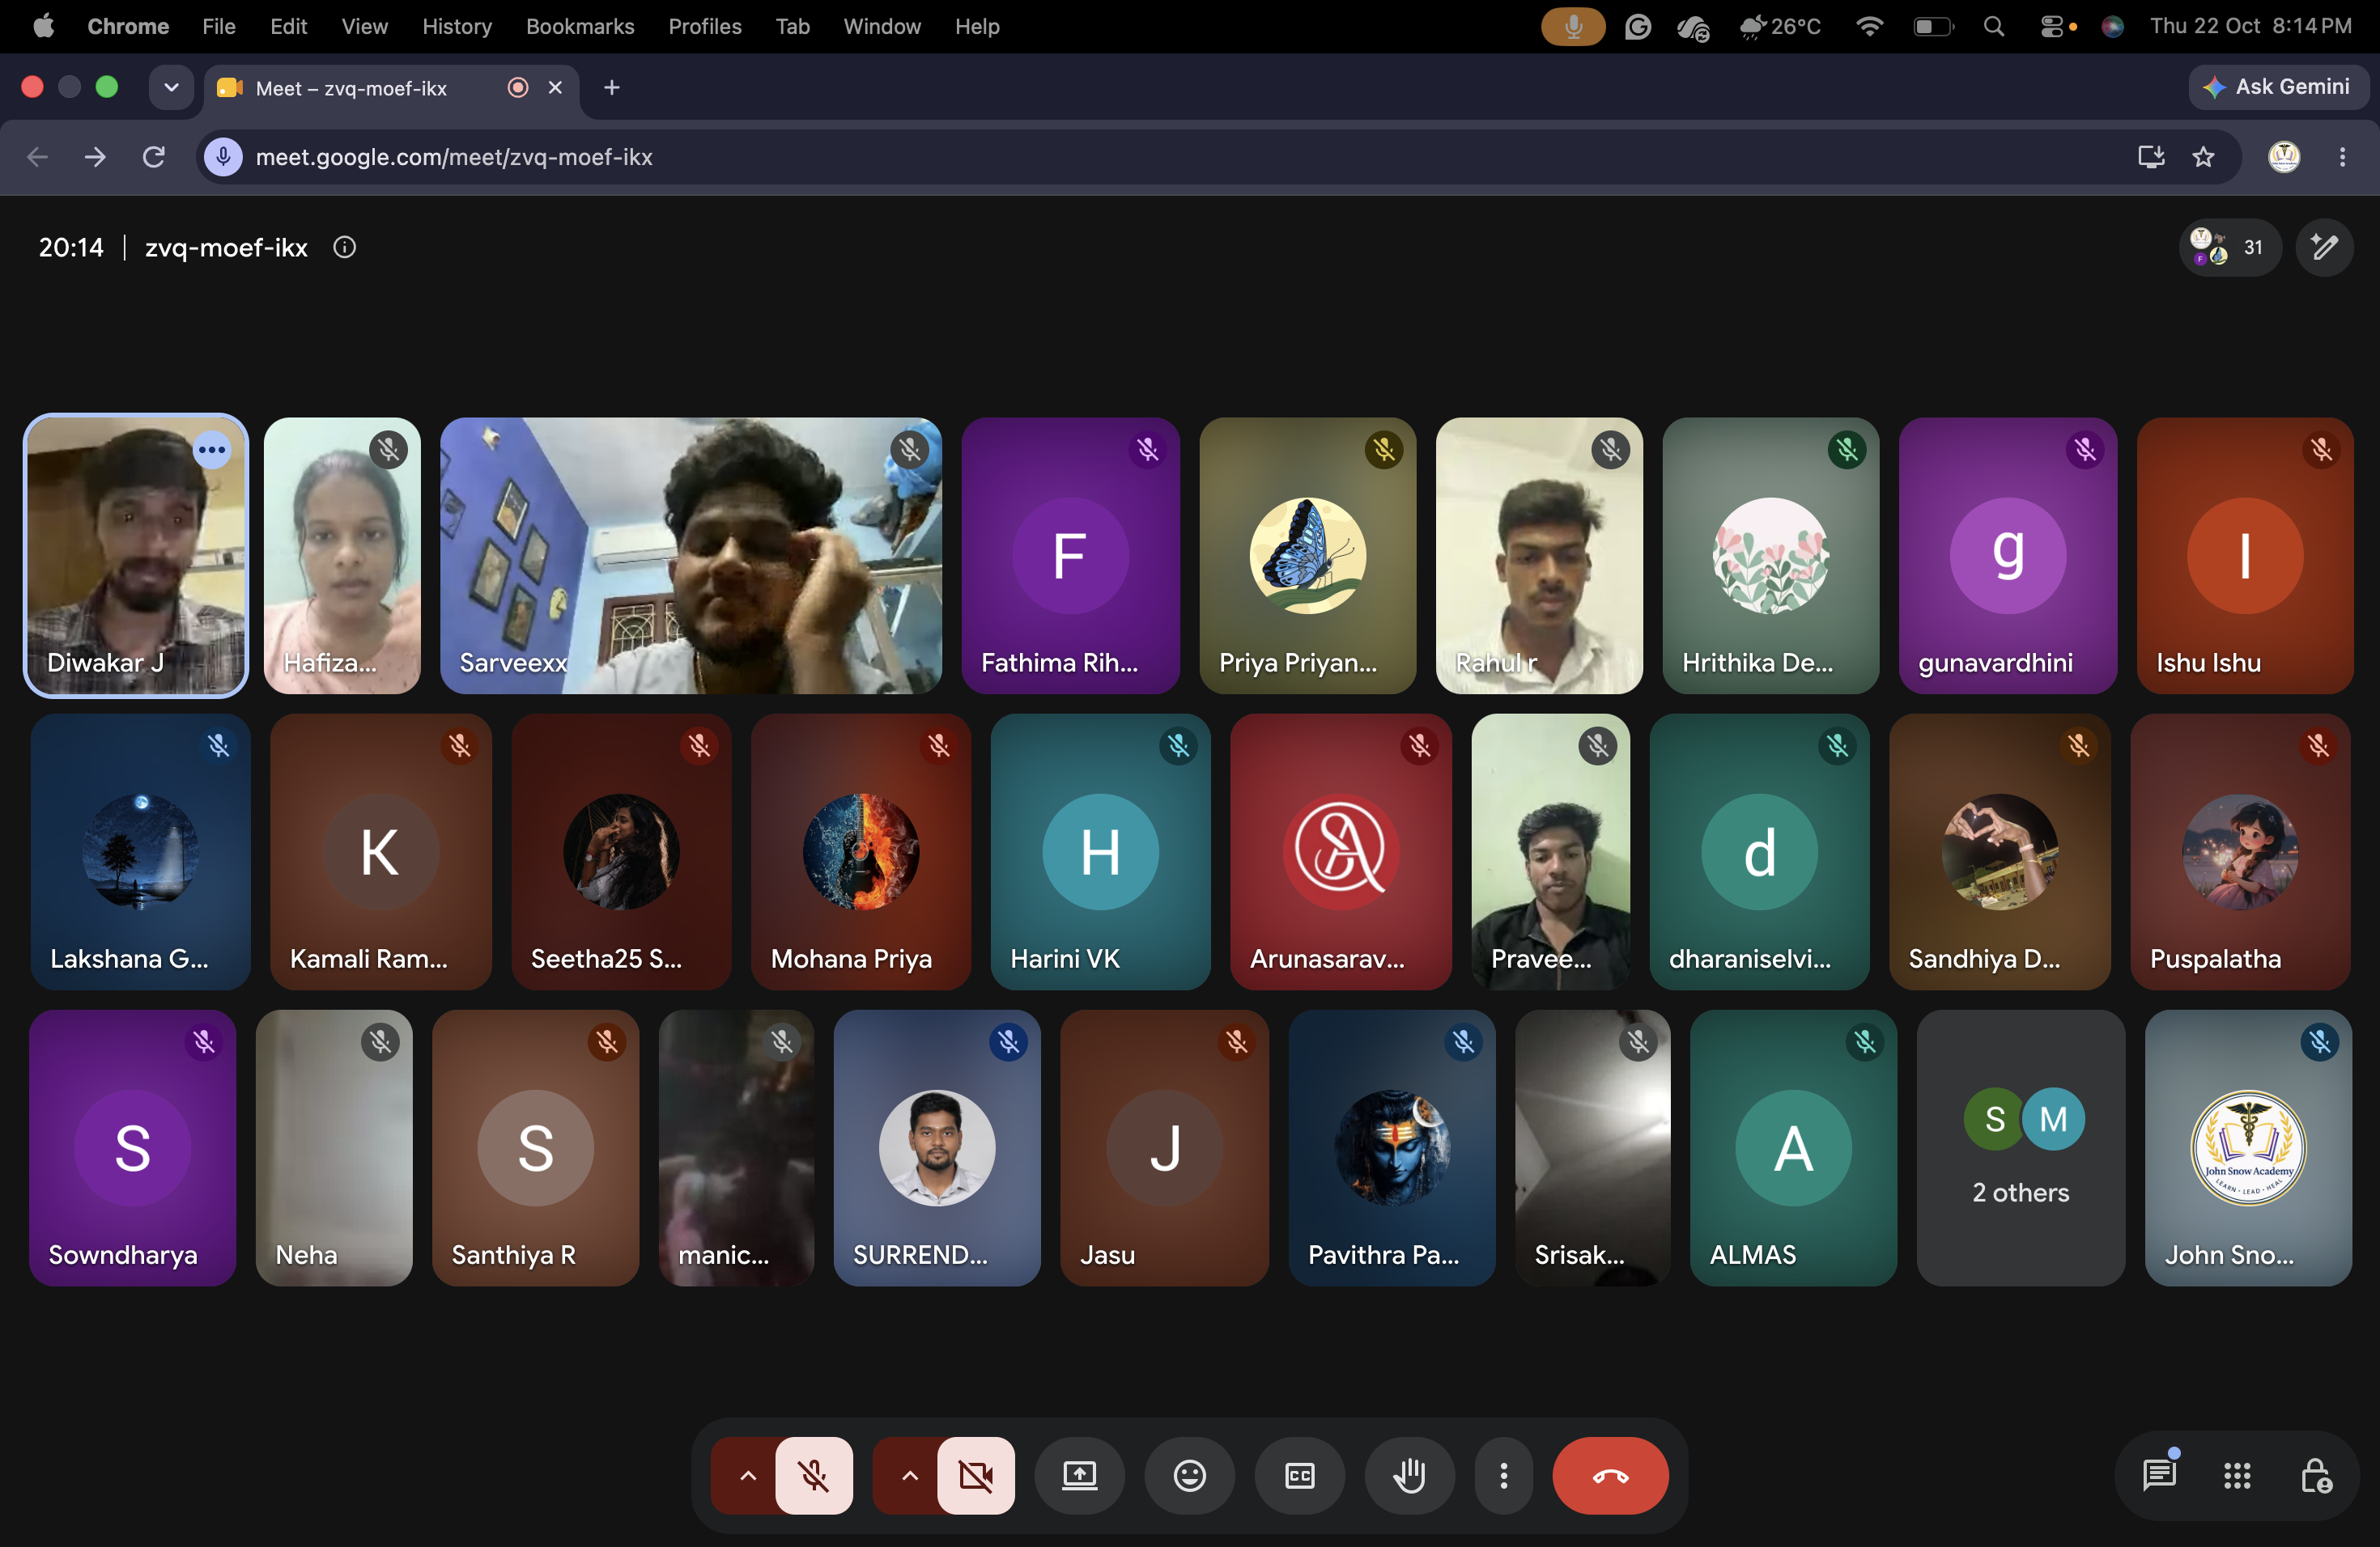
Task: Open more options on Diwakar J tile
Action: coord(212,450)
